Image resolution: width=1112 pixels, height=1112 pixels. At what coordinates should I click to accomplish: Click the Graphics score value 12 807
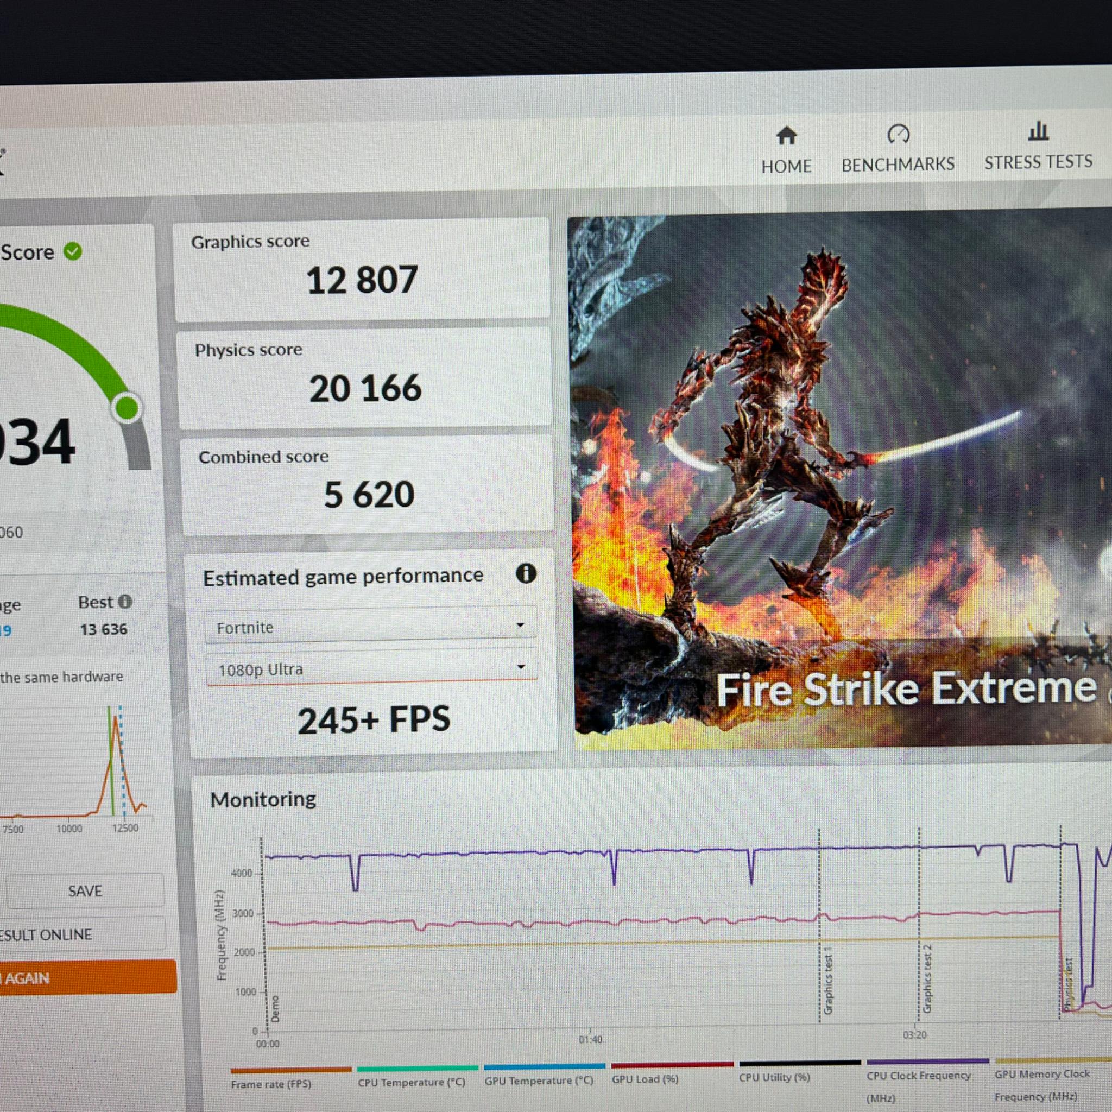coord(362,280)
